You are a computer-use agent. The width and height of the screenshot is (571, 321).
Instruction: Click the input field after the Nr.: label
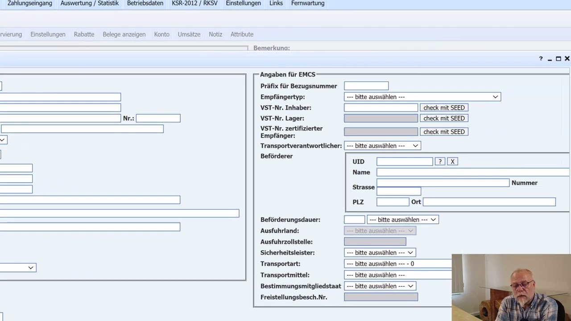(x=158, y=118)
